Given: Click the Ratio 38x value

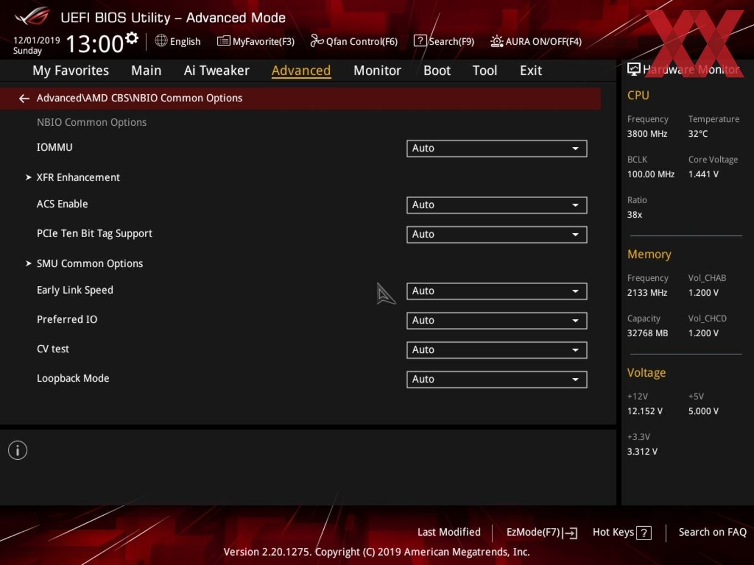Looking at the screenshot, I should click(635, 214).
